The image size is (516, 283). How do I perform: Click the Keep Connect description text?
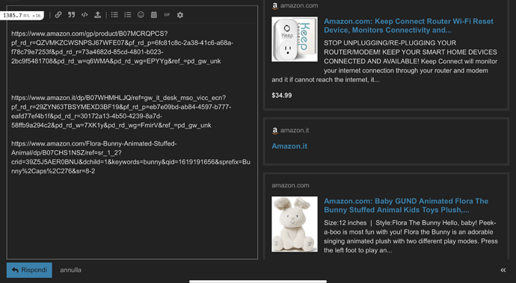click(x=384, y=61)
